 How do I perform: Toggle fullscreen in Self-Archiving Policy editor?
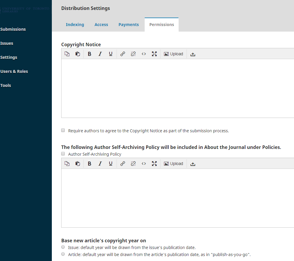154,164
